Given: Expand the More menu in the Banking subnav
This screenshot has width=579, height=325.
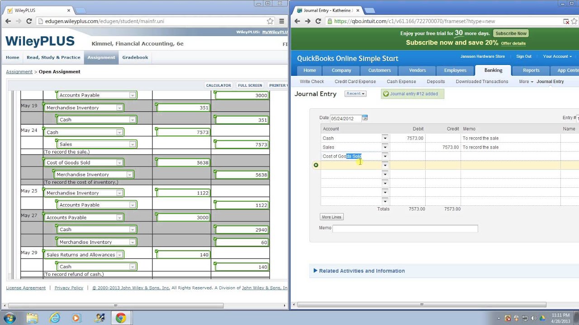Looking at the screenshot, I should click(x=526, y=82).
